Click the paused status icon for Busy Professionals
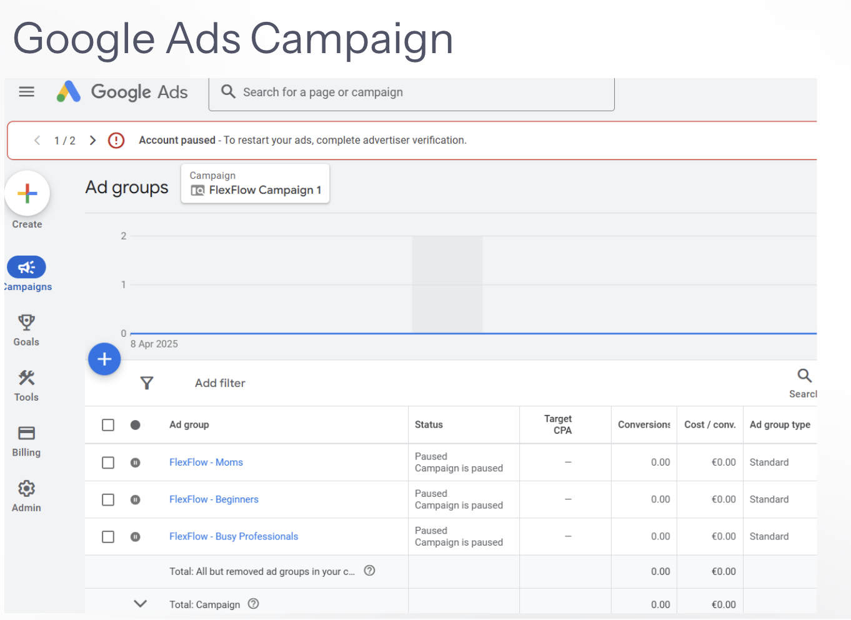Image resolution: width=851 pixels, height=620 pixels. pos(135,536)
